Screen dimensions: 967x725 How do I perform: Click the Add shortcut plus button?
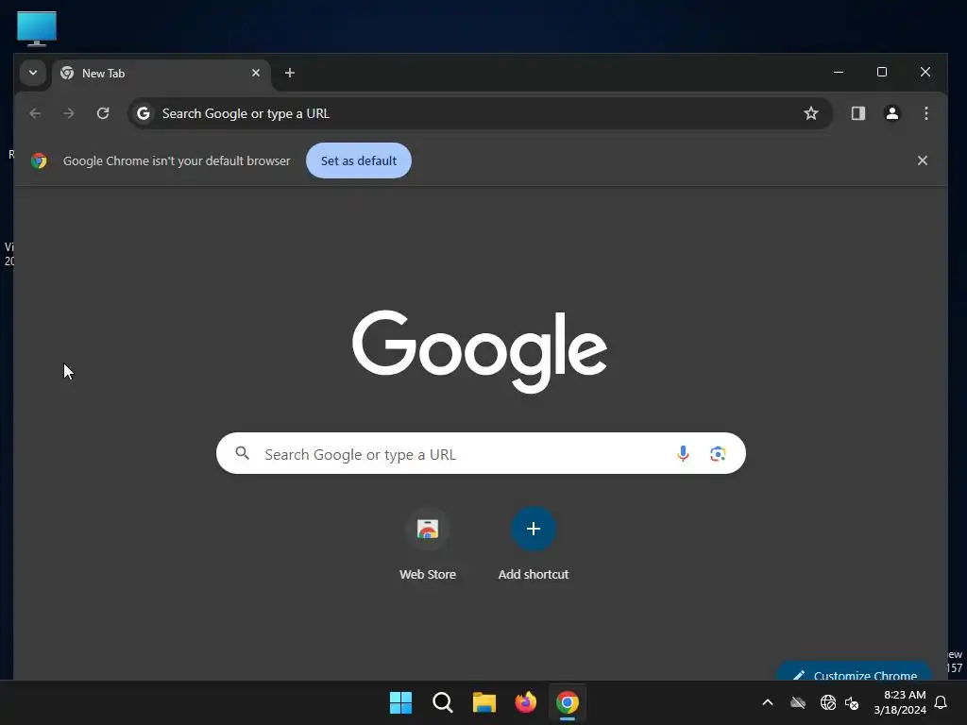[534, 529]
